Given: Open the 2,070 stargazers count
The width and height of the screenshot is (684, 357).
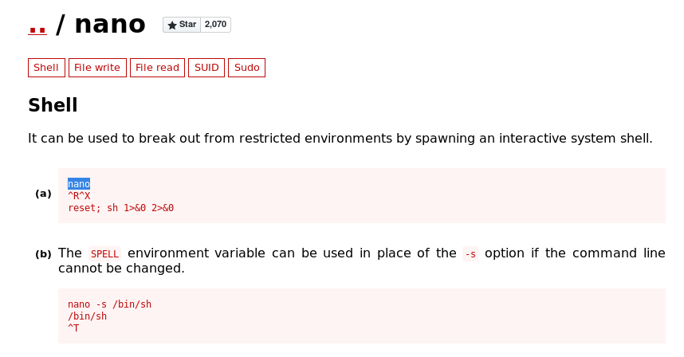Looking at the screenshot, I should coord(215,25).
